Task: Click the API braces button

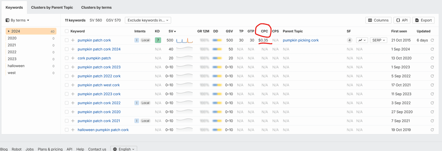Action: [x=402, y=20]
